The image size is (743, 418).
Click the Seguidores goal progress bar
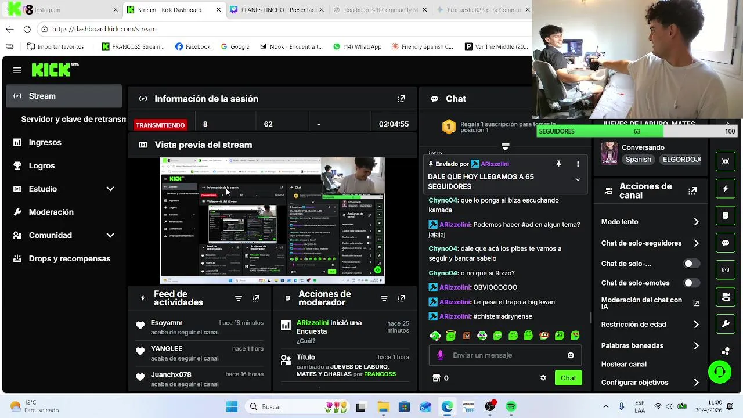click(637, 131)
